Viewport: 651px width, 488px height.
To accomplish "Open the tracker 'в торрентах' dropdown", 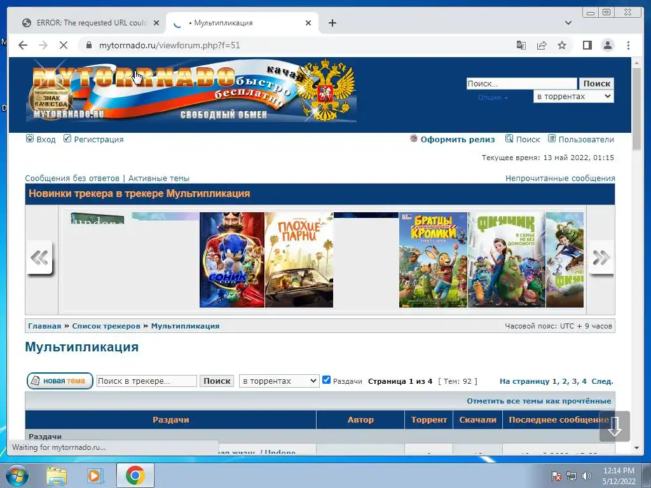I will pos(279,381).
